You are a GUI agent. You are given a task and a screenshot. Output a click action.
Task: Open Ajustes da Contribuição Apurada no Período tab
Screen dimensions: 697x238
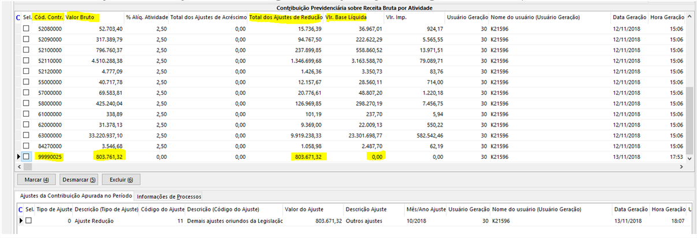(x=76, y=196)
